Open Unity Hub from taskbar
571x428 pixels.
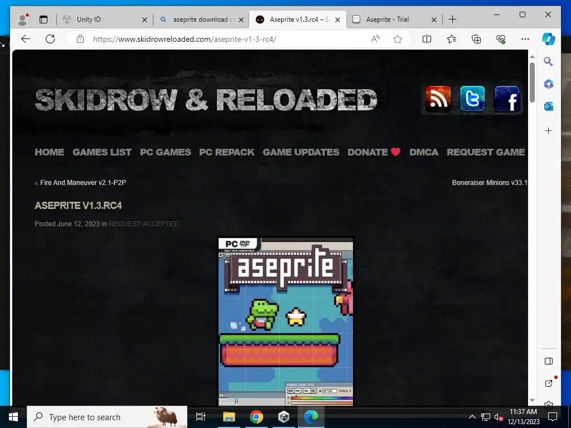pyautogui.click(x=284, y=417)
